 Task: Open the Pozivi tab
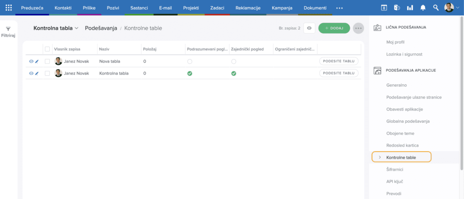[113, 8]
